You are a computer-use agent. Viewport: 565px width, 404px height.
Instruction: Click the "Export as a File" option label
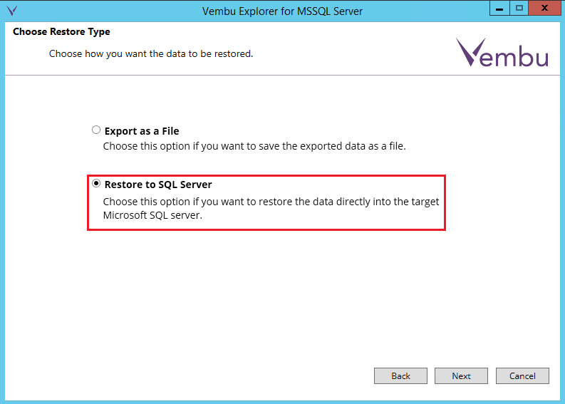pyautogui.click(x=142, y=131)
